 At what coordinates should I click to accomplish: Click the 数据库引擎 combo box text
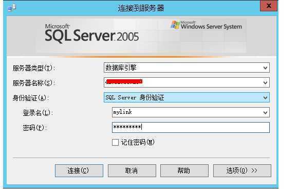(x=121, y=67)
